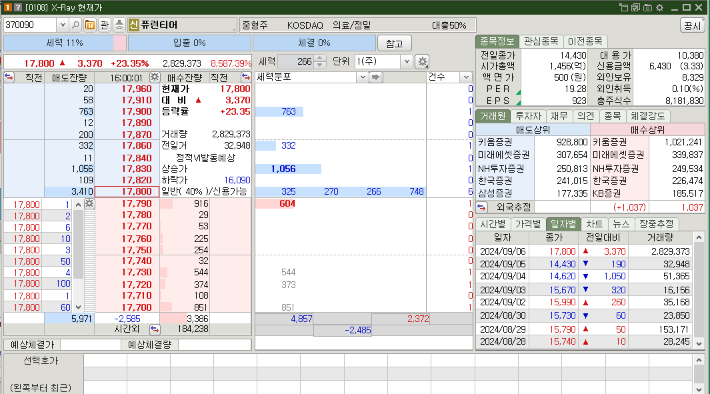
Task: Select the 투자자 tab
Action: [528, 116]
